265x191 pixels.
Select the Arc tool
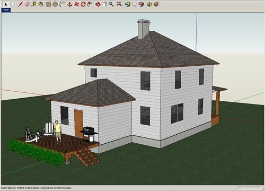coord(62,4)
